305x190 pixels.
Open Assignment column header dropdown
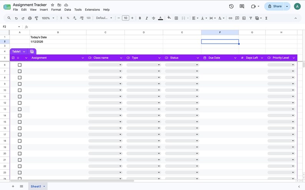(83, 58)
